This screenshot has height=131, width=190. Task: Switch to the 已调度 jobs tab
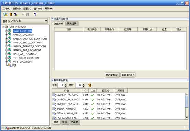click(x=74, y=122)
